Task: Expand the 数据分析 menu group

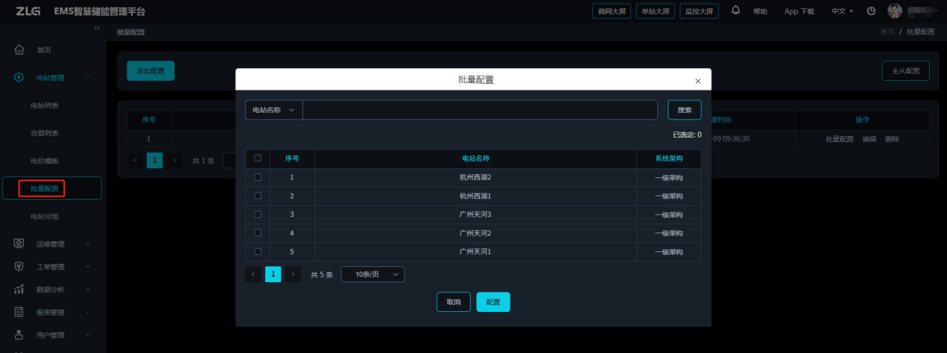Action: (x=88, y=289)
